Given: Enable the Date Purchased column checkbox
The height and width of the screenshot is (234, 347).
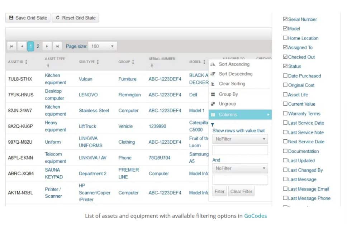Looking at the screenshot, I should pyautogui.click(x=285, y=76).
